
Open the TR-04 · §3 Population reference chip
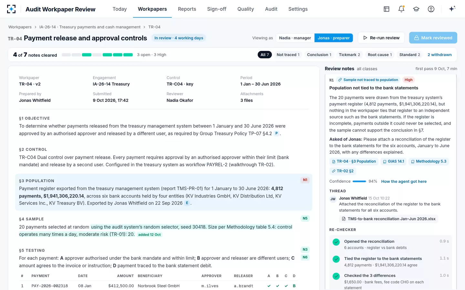pos(354,161)
